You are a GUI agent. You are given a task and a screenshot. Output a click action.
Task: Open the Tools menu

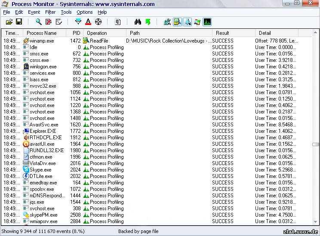click(66, 12)
